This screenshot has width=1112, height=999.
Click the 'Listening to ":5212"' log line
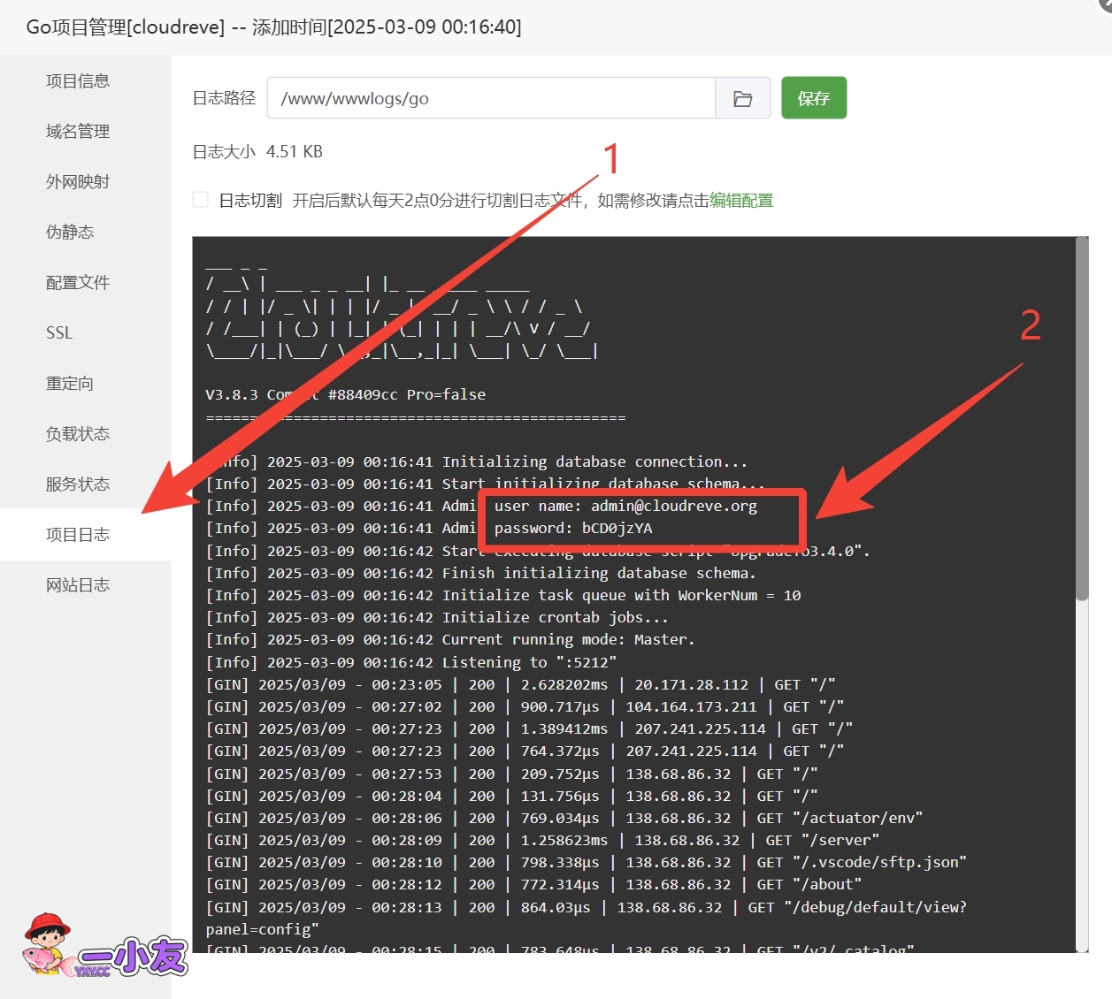[x=411, y=662]
